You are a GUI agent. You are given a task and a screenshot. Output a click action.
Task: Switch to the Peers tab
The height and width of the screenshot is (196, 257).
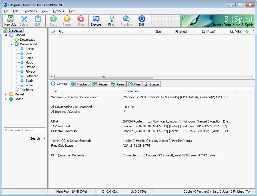point(118,84)
